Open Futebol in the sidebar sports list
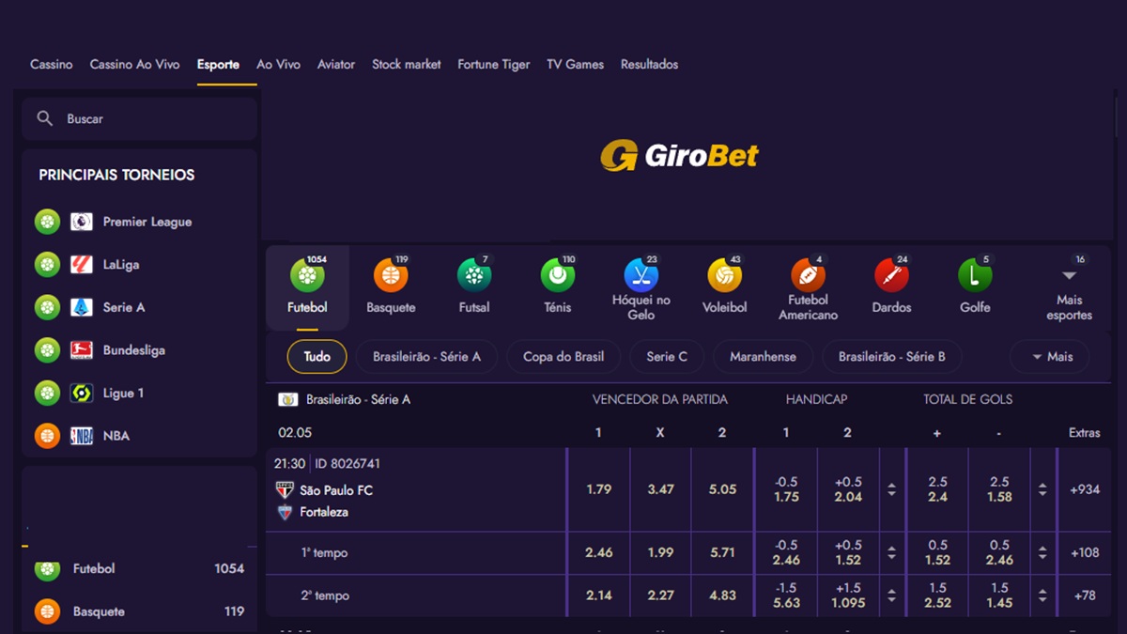 [x=139, y=568]
